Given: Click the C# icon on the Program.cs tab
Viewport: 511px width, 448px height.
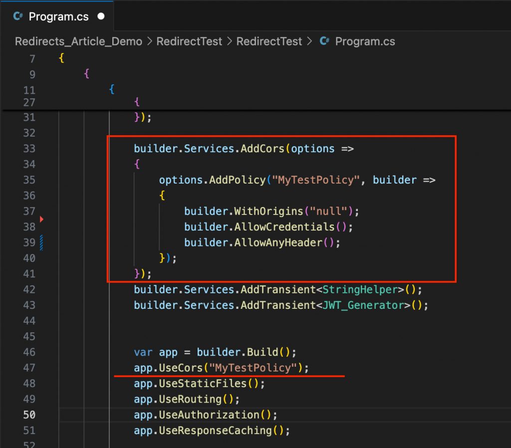Looking at the screenshot, I should 18,16.
